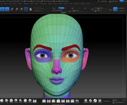This screenshot has width=127, height=105.
Task: Adjust the See-through slider
Action: pos(114,1)
